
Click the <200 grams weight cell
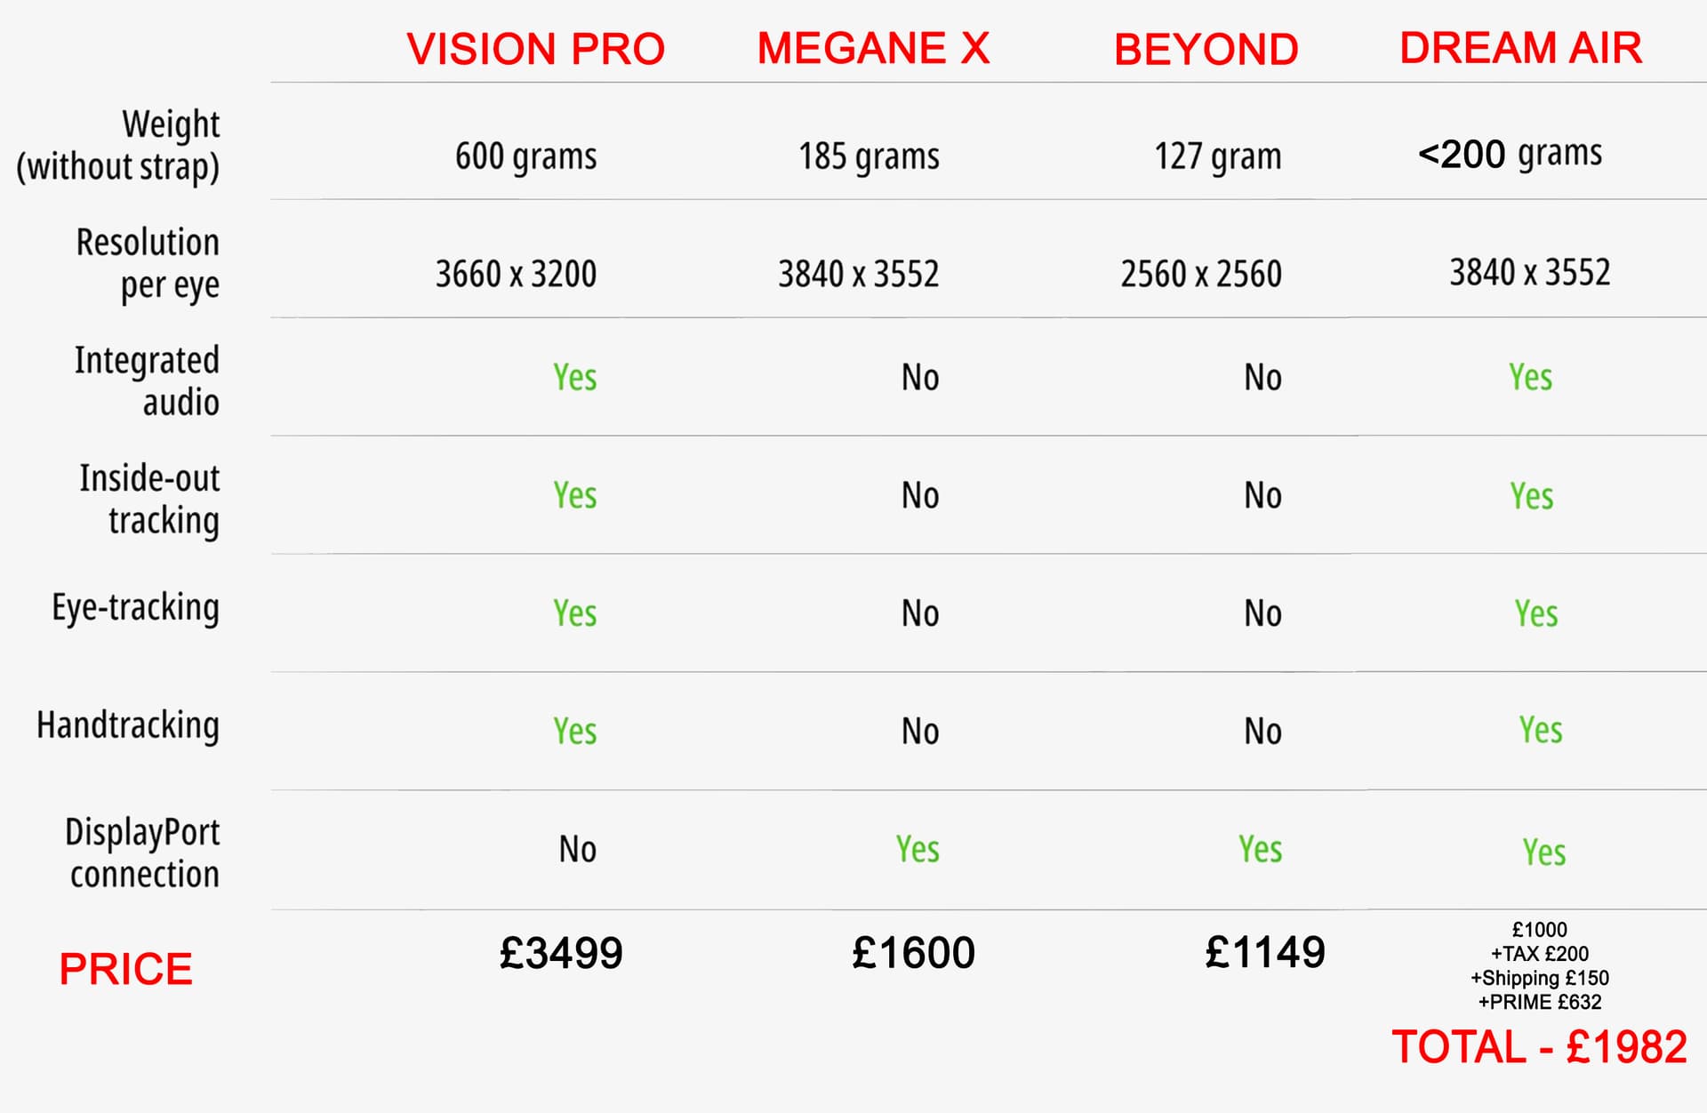[x=1510, y=154]
